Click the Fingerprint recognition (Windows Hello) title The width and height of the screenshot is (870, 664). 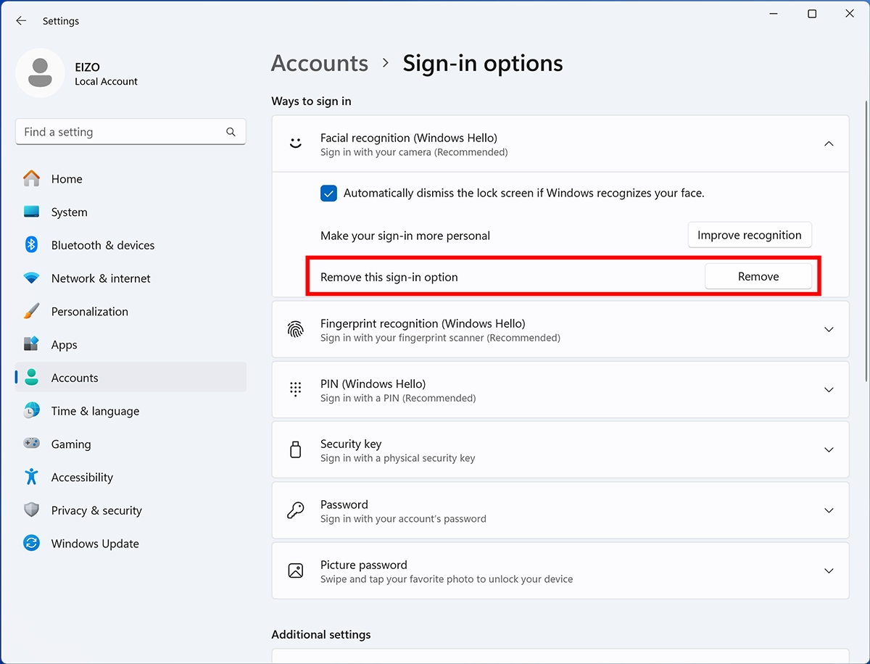423,323
